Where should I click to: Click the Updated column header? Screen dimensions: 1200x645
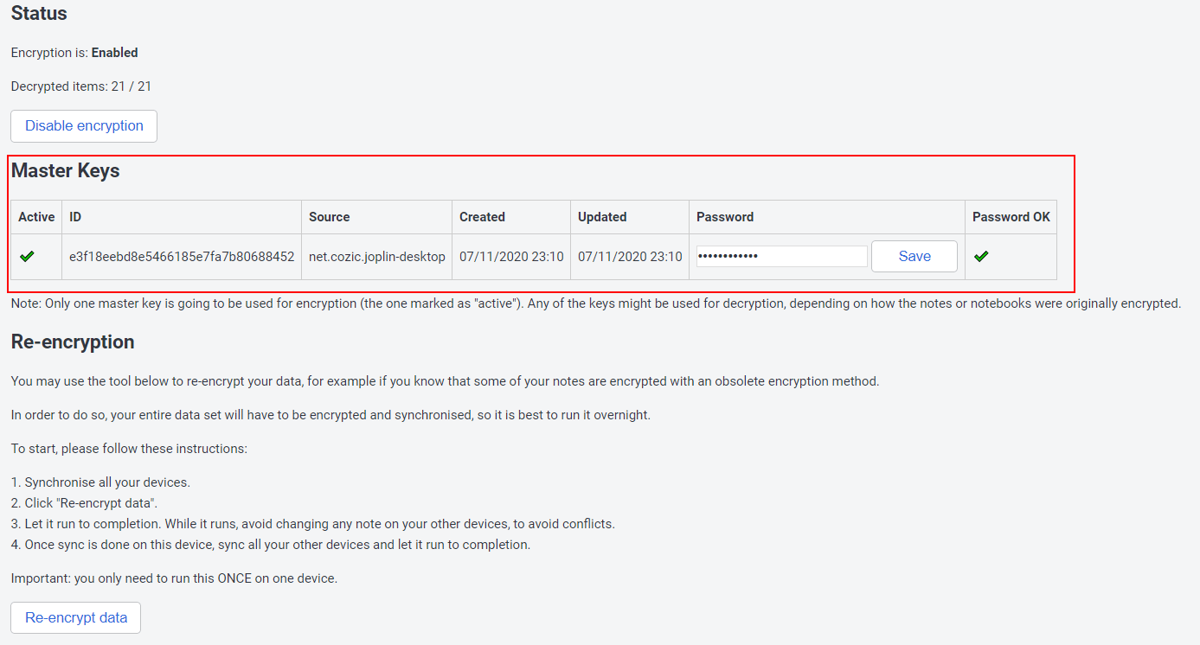click(602, 217)
